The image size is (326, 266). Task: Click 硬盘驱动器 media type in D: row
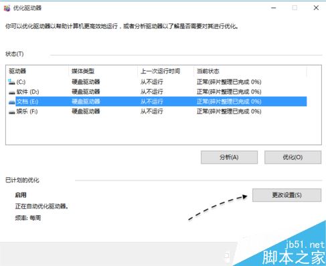[86, 92]
